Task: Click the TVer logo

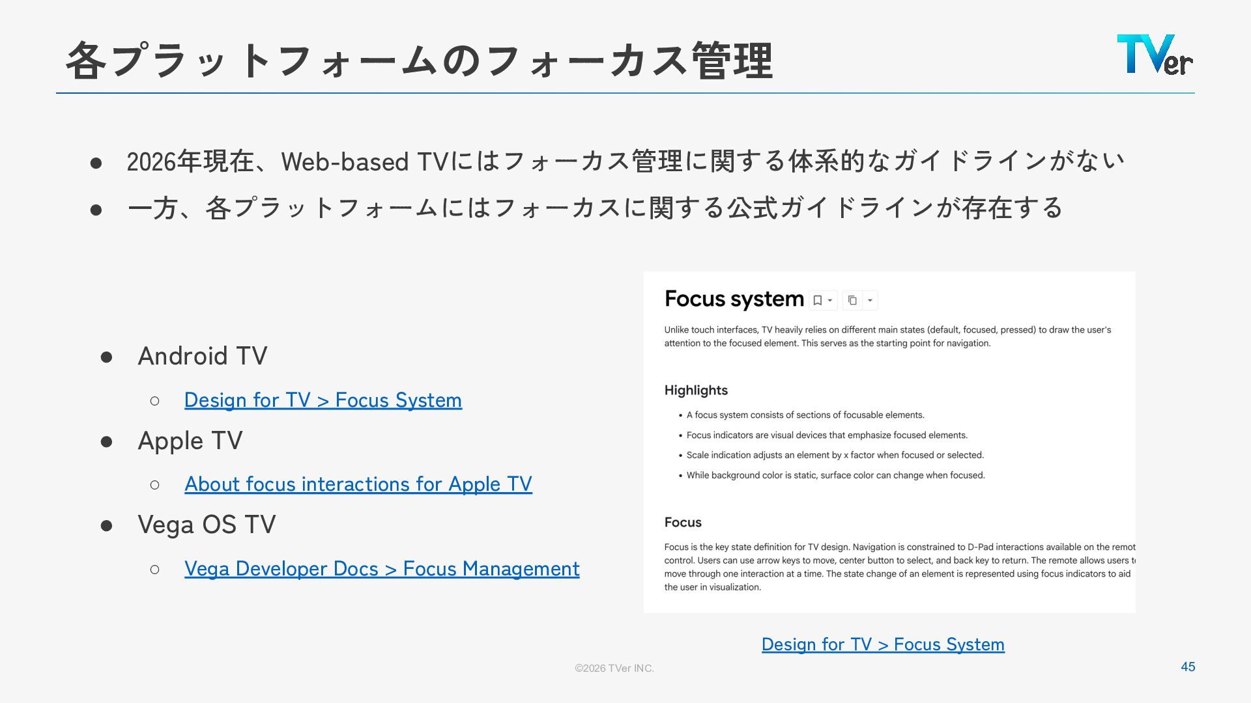Action: [x=1155, y=55]
